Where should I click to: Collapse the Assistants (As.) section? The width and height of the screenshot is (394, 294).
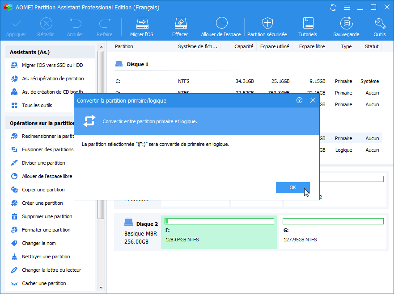(x=50, y=53)
